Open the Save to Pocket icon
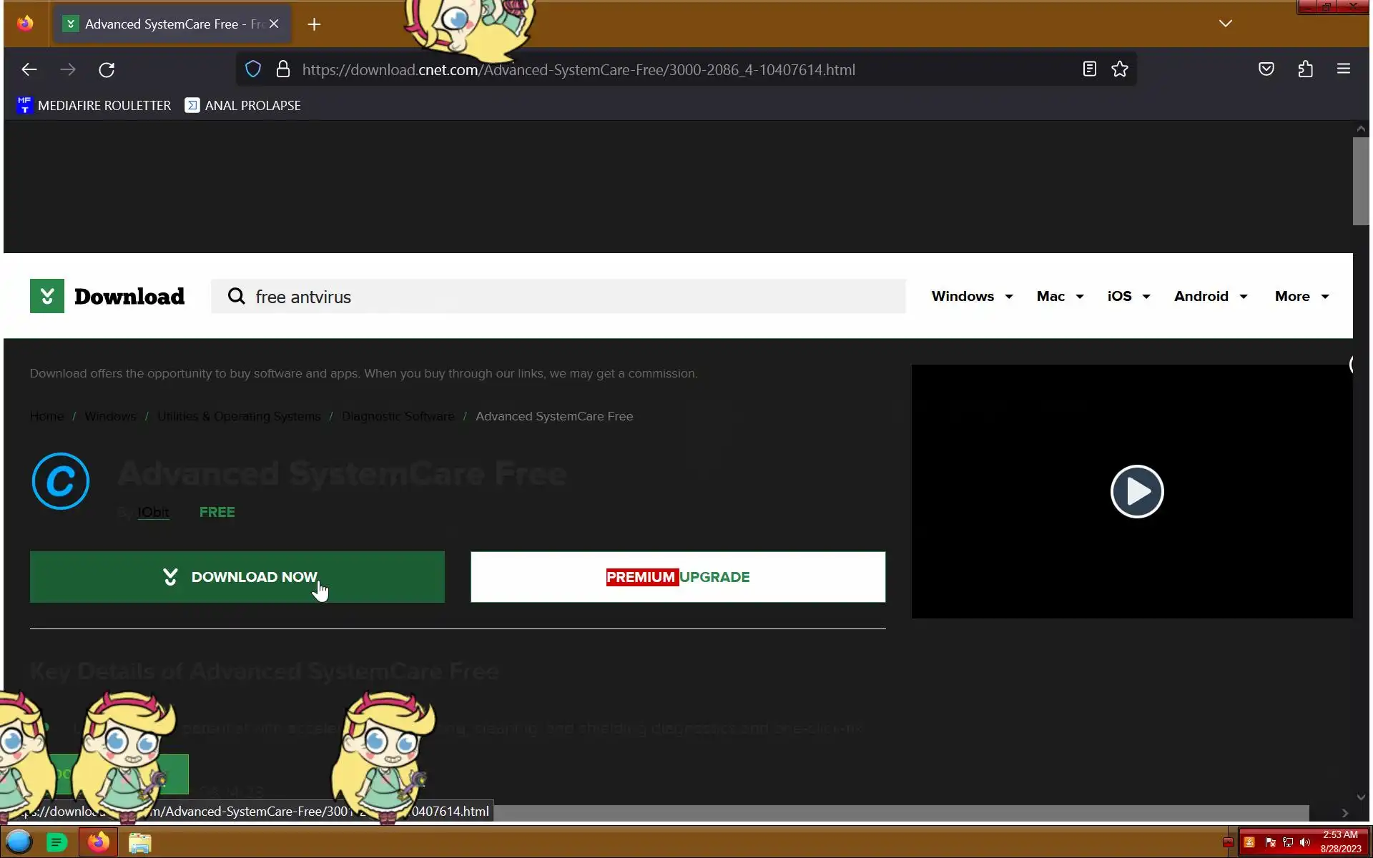 click(1266, 69)
